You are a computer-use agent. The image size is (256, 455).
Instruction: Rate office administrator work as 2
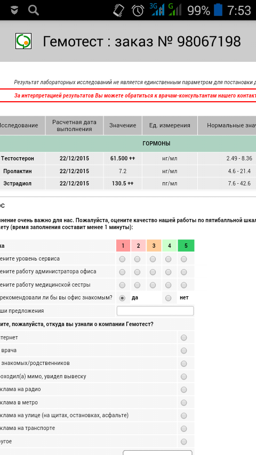(138, 272)
